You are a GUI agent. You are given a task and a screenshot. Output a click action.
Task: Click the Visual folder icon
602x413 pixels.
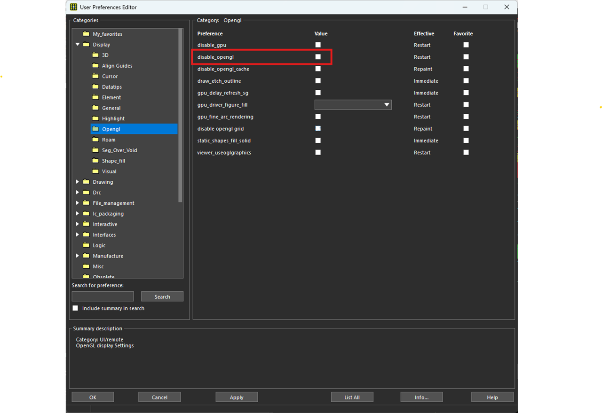tap(95, 171)
